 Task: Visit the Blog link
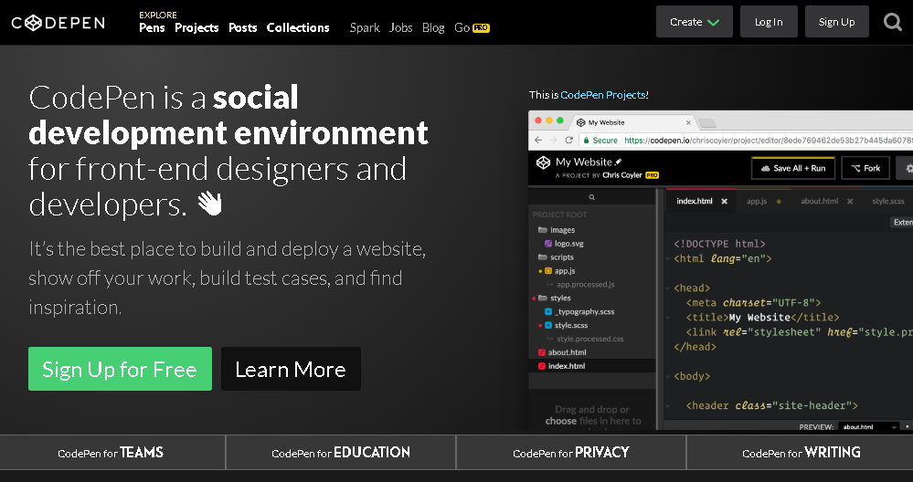pyautogui.click(x=433, y=28)
